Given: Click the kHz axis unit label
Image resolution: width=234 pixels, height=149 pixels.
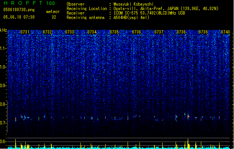Looking at the screenshot, I should 3,30.
